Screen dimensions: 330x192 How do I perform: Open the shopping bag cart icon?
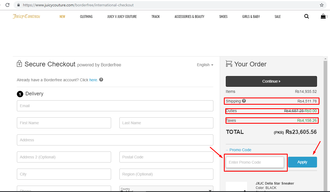(323, 16)
